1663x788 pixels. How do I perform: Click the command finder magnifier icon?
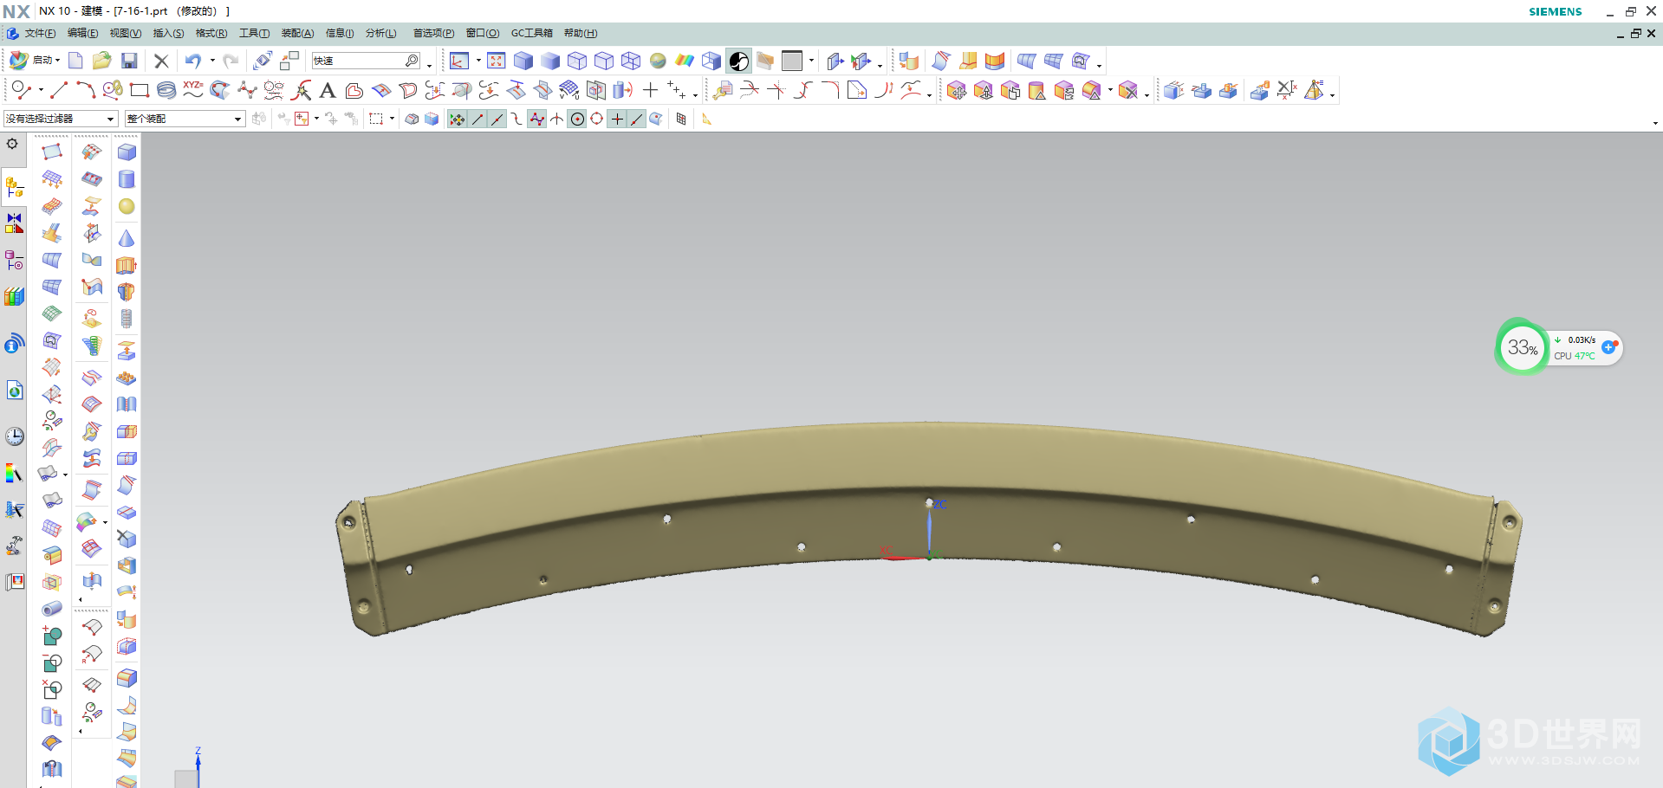(413, 61)
